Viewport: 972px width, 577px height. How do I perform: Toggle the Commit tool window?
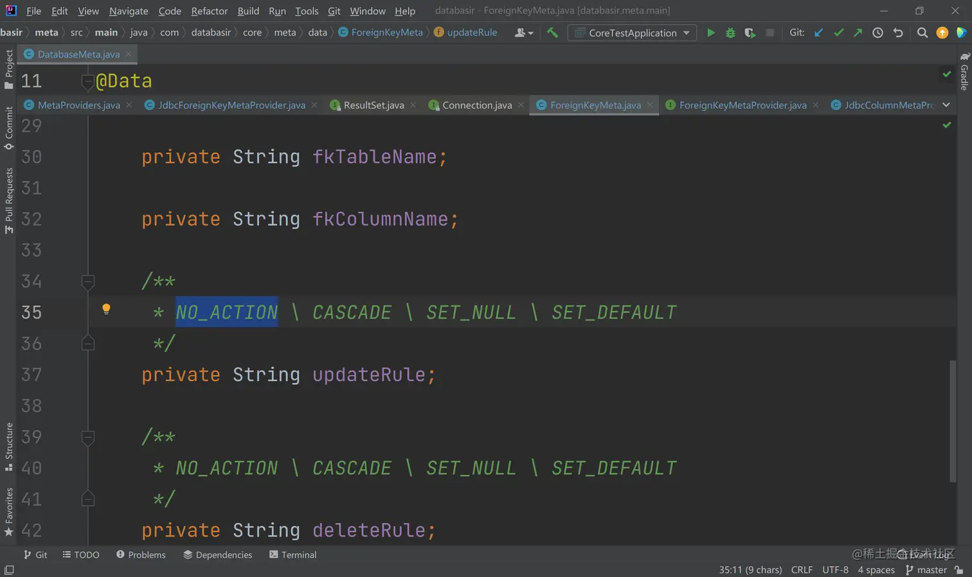pos(9,129)
